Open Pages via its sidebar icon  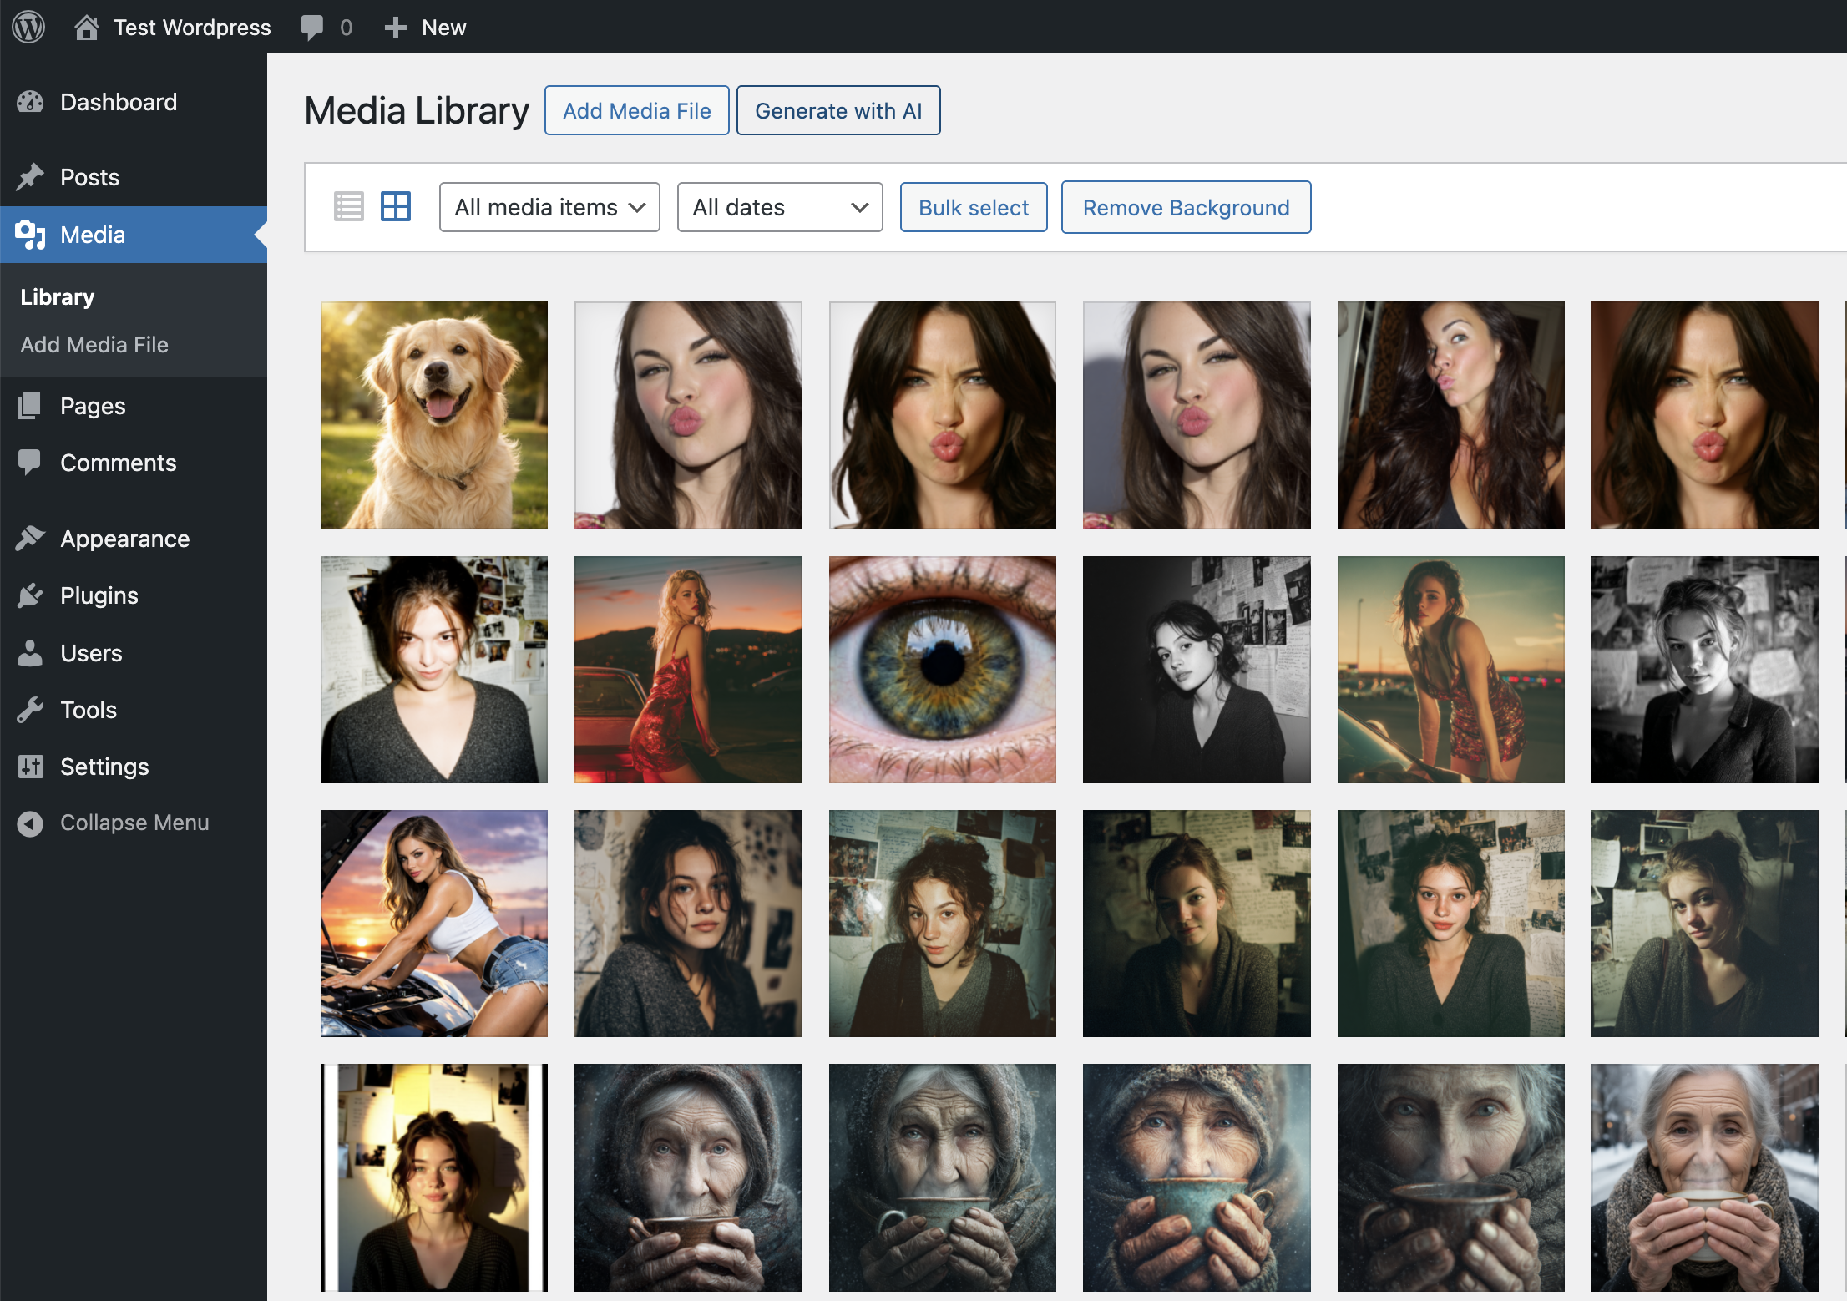[31, 406]
